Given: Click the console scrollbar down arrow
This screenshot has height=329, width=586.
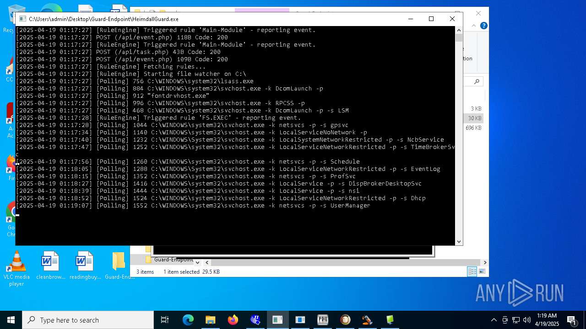Looking at the screenshot, I should pos(459,242).
